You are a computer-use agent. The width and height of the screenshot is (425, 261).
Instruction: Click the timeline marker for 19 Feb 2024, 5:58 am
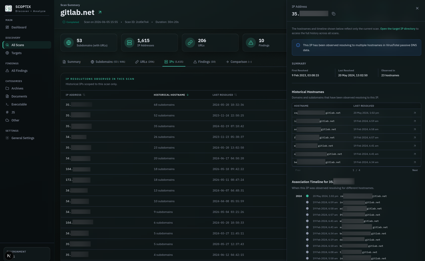(x=307, y=258)
